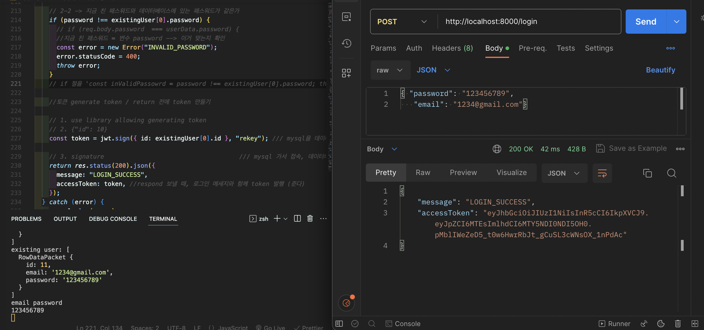Click the Go Live status bar item

[270, 328]
